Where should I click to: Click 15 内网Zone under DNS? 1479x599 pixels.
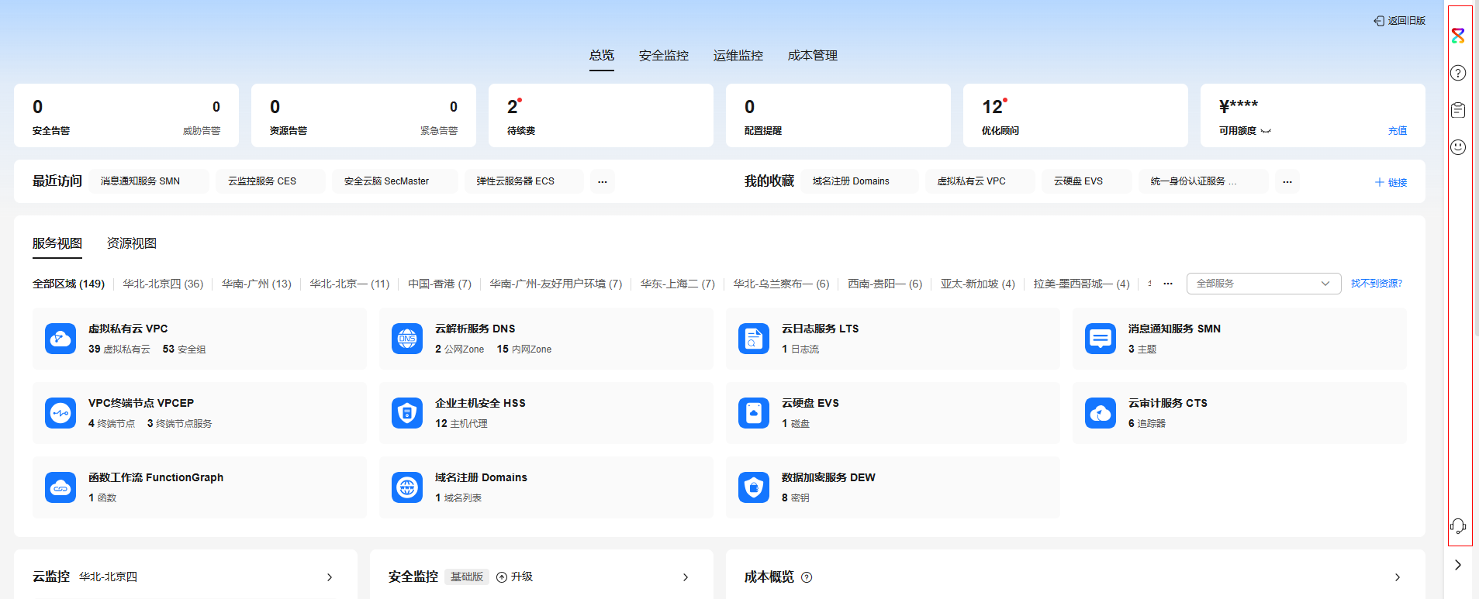(x=524, y=349)
